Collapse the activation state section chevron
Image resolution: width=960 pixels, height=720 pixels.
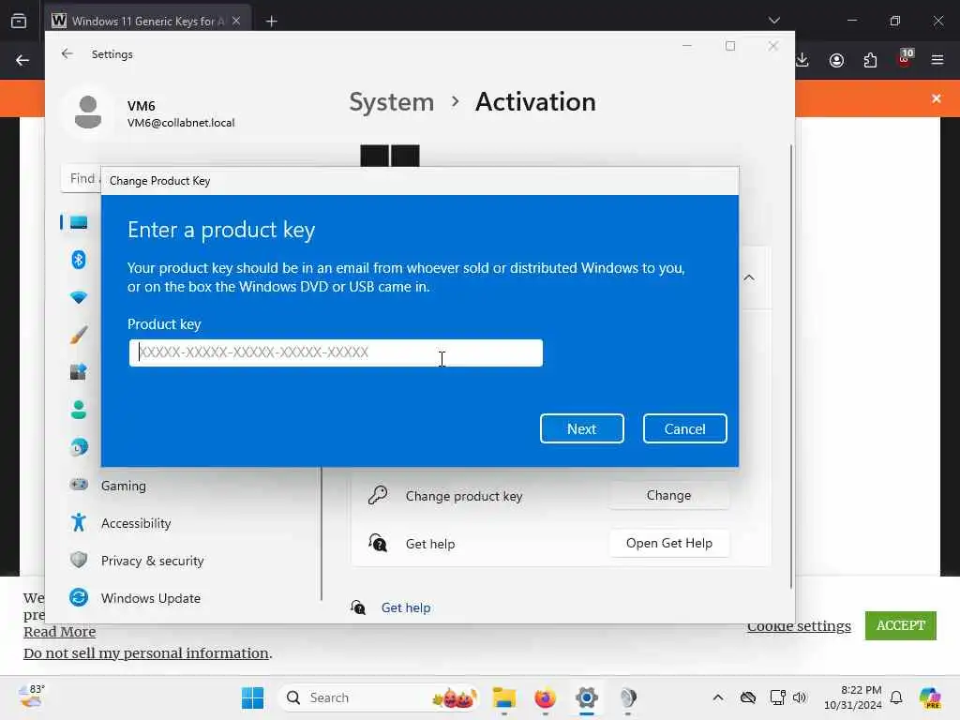pos(749,277)
